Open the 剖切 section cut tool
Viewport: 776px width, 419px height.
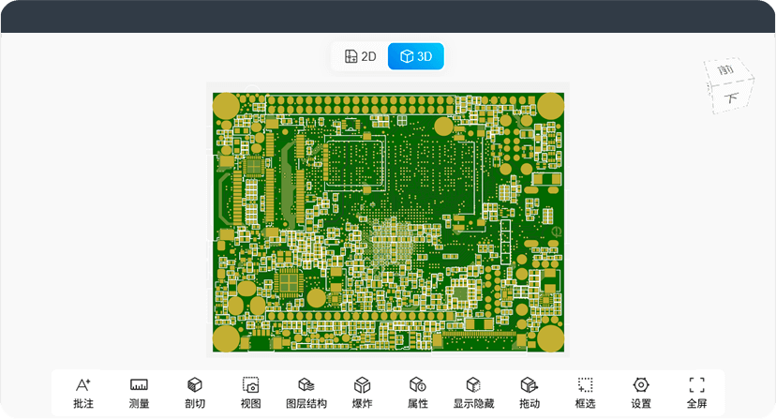click(195, 392)
